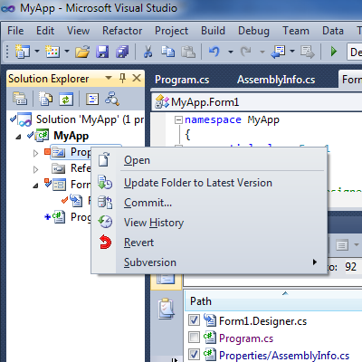This screenshot has width=362, height=362.
Task: Click the Navigate Forward toolbar icon
Action: click(308, 52)
